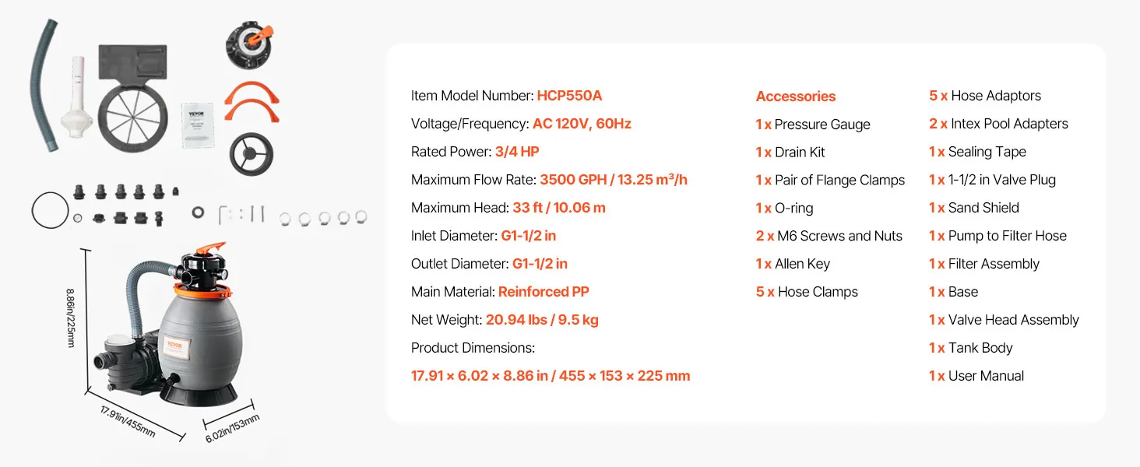
Task: Click the 1 x User Manual list entry
Action: 976,376
